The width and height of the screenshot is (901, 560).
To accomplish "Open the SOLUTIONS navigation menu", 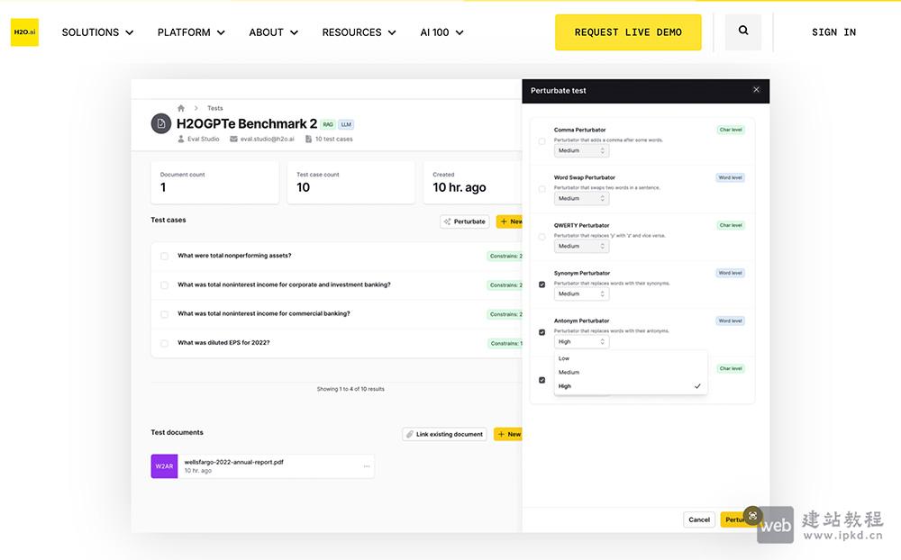I will click(x=97, y=32).
